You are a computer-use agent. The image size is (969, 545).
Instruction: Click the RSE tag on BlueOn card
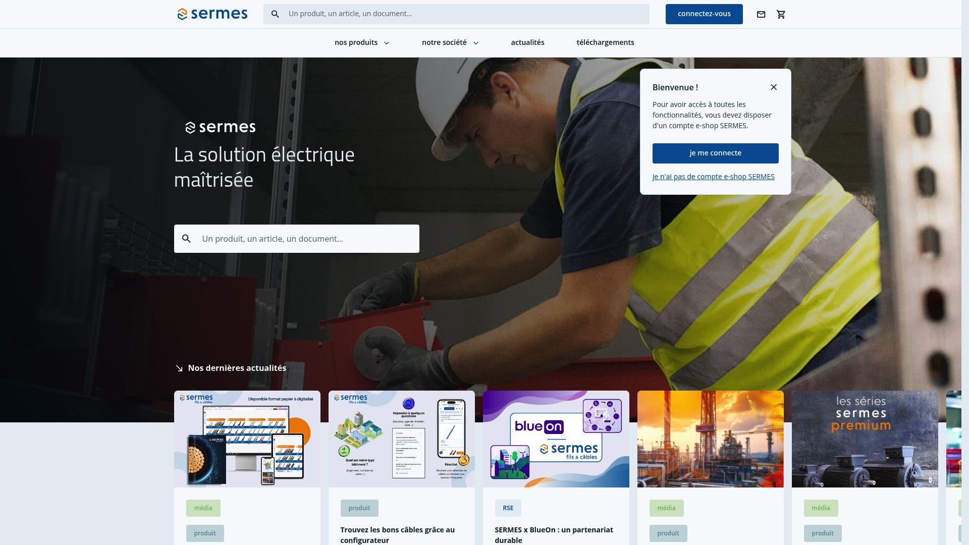(x=508, y=508)
